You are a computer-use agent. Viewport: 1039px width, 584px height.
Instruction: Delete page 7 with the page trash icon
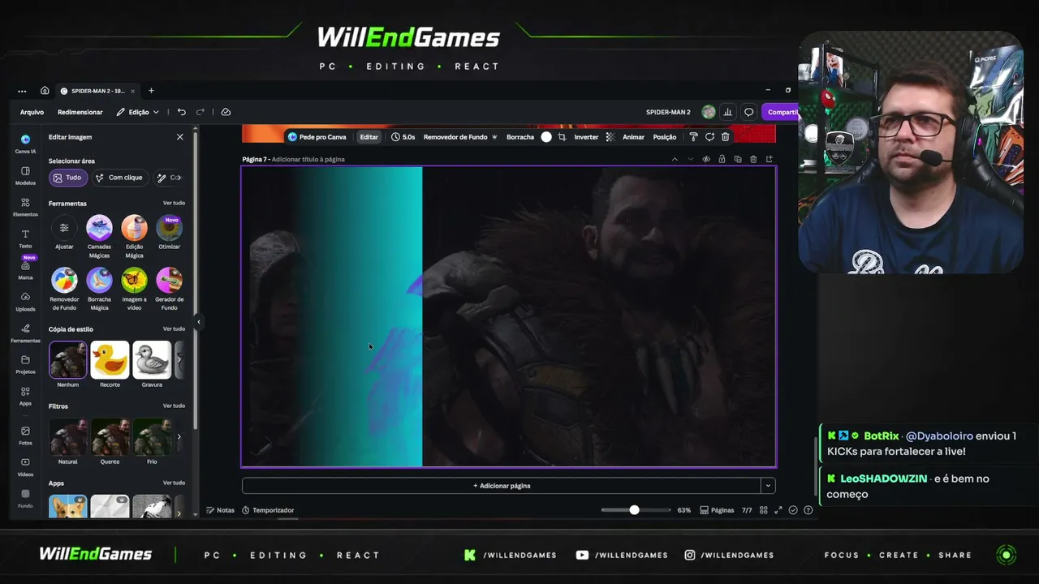pyautogui.click(x=753, y=159)
